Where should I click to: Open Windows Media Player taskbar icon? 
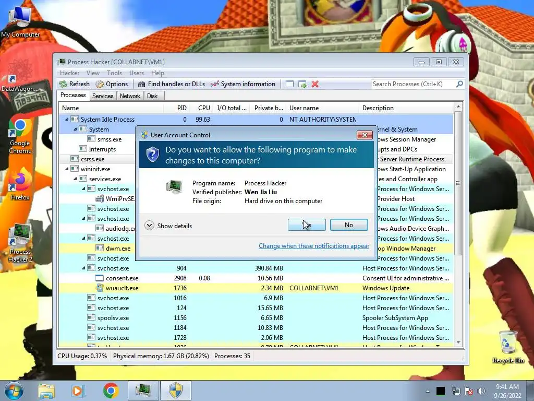77,391
